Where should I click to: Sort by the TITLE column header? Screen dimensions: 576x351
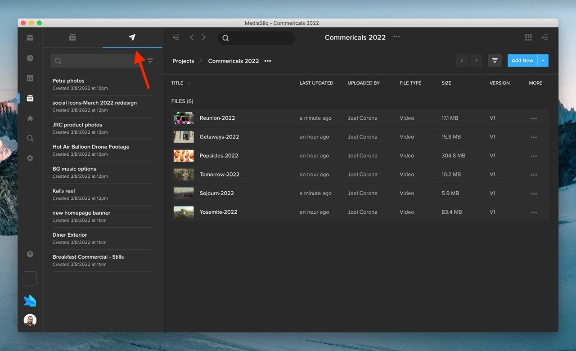[177, 83]
